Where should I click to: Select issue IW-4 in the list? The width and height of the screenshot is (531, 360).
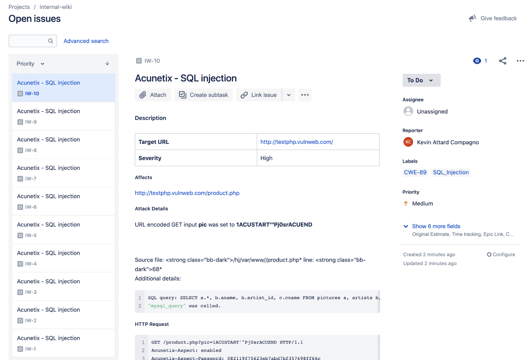click(x=63, y=258)
